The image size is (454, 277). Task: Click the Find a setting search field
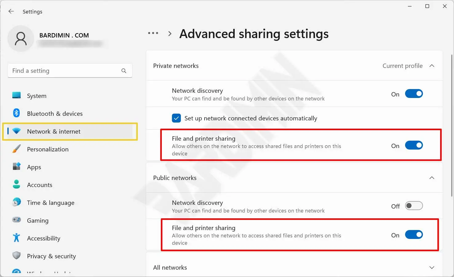65,71
